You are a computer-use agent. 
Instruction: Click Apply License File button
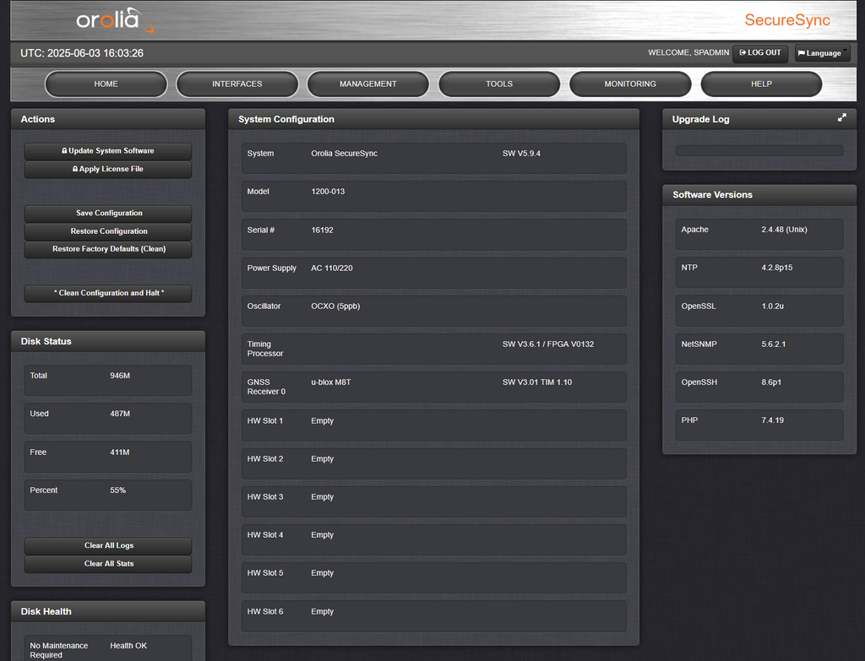(x=108, y=169)
